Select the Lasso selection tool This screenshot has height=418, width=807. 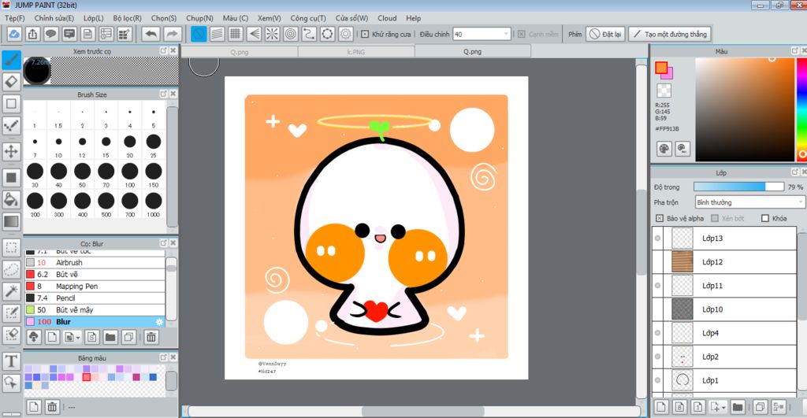[11, 269]
